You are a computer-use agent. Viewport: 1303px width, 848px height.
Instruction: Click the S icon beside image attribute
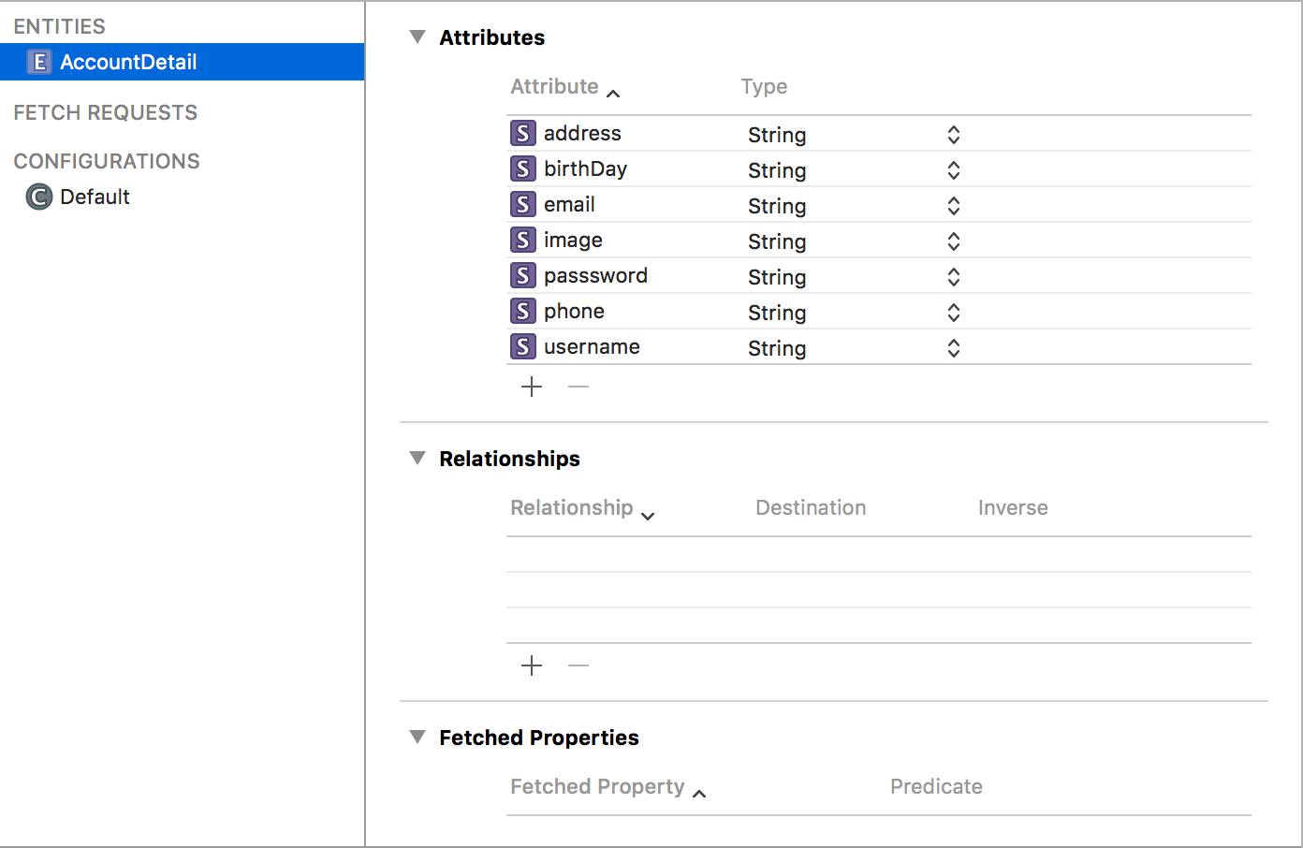coord(522,241)
